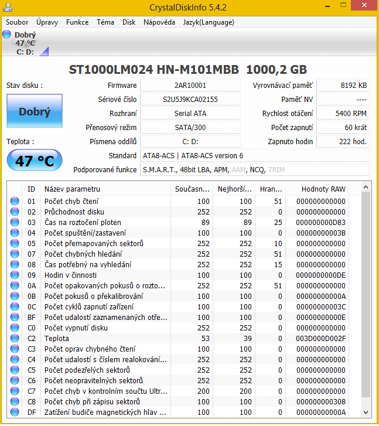
Task: Click the 47 °C temperature button
Action: (x=35, y=161)
